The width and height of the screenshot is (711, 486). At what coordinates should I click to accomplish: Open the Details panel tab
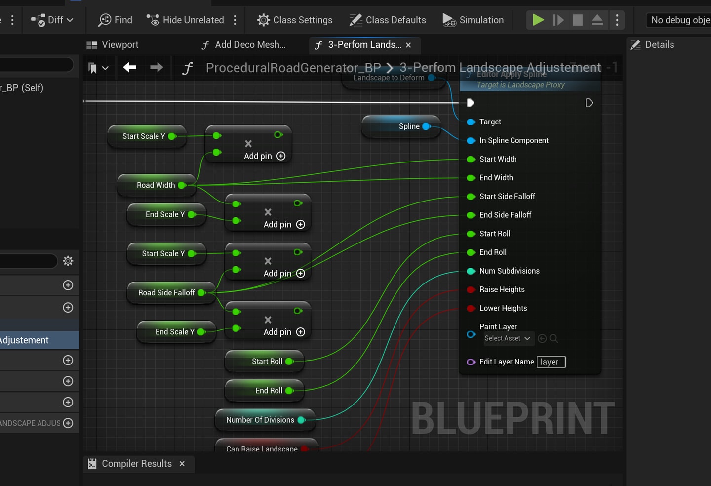pos(652,45)
